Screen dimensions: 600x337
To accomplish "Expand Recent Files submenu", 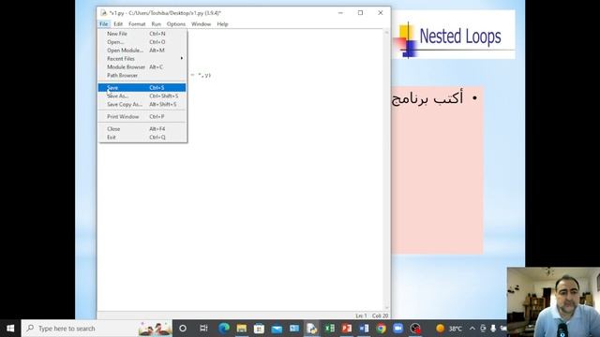I will (142, 59).
